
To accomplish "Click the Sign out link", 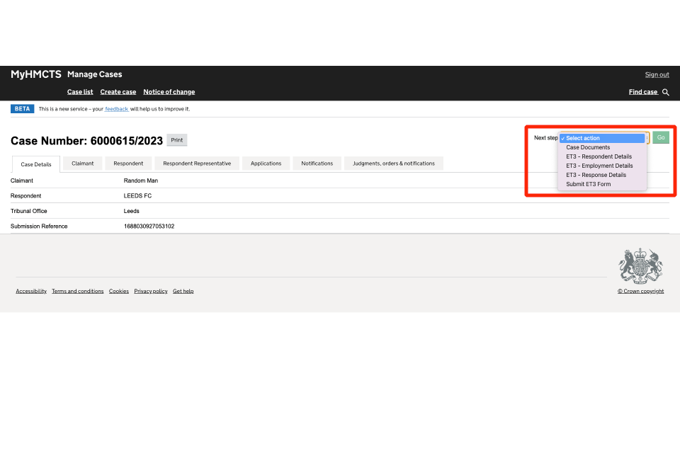I will pyautogui.click(x=657, y=75).
